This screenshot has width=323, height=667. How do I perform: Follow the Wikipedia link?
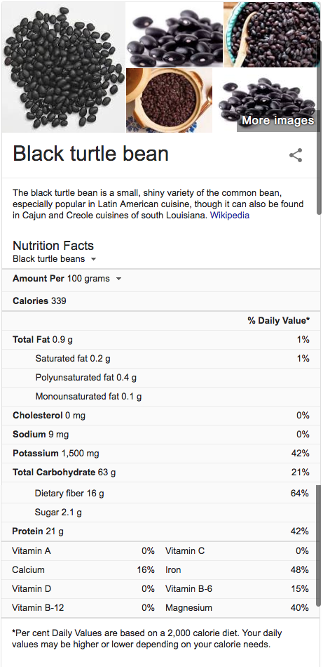click(230, 216)
